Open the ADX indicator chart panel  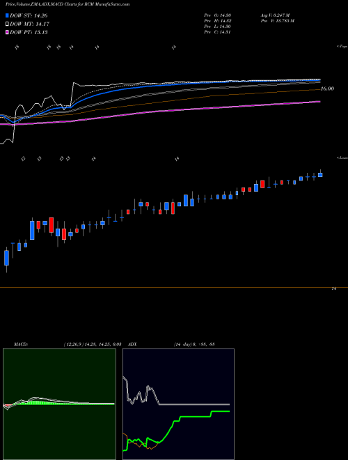178,404
